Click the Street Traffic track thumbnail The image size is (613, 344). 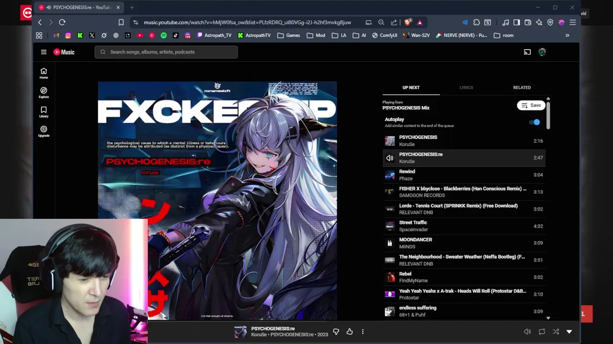[390, 226]
